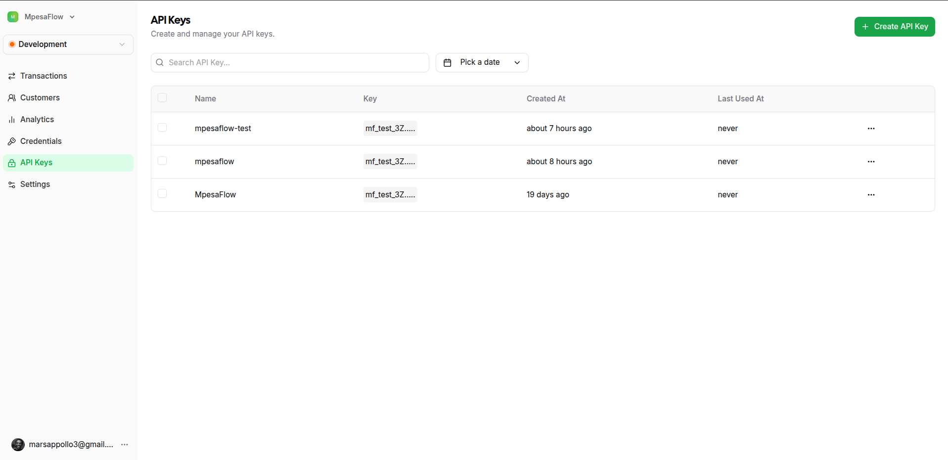
Task: Click Create API Key button
Action: point(895,27)
